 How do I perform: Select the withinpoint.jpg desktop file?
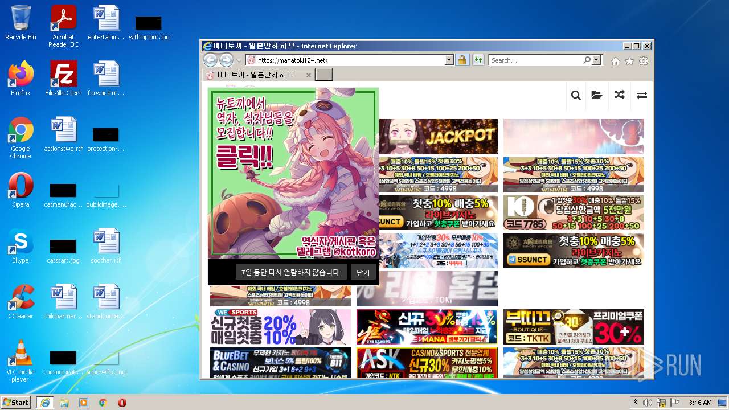click(x=149, y=27)
